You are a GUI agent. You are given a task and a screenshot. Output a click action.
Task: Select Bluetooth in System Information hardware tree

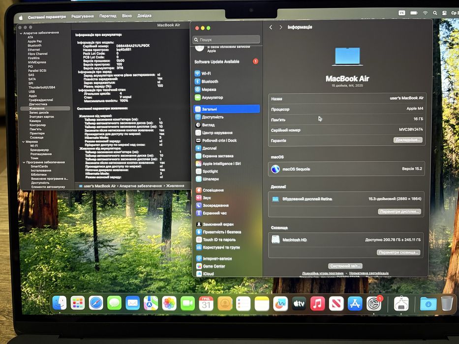[34, 46]
